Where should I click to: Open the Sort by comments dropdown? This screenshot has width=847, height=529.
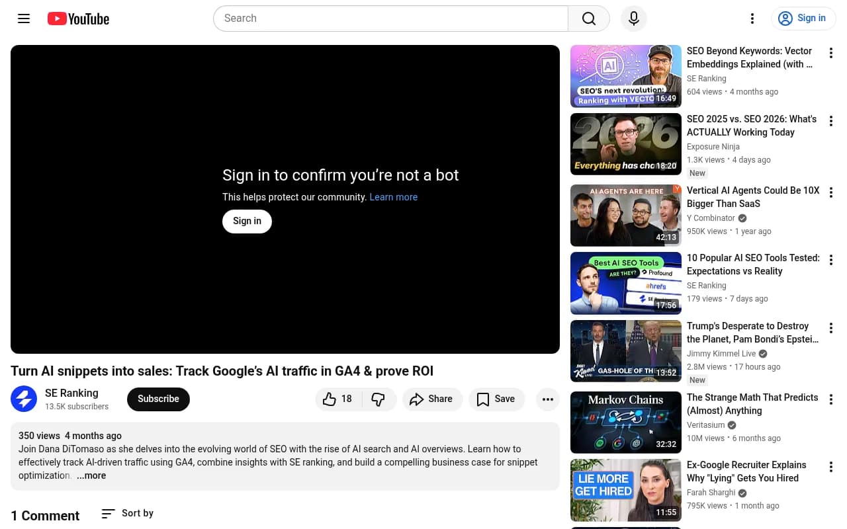[128, 513]
